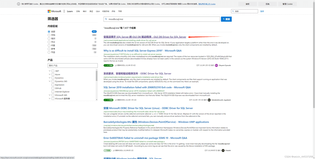
Task: Click magnifier icon in main search box
Action: pyautogui.click(x=106, y=19)
